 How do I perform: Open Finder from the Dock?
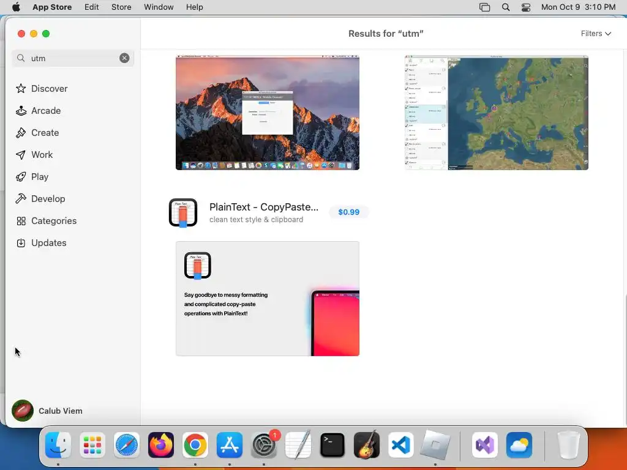coord(58,445)
